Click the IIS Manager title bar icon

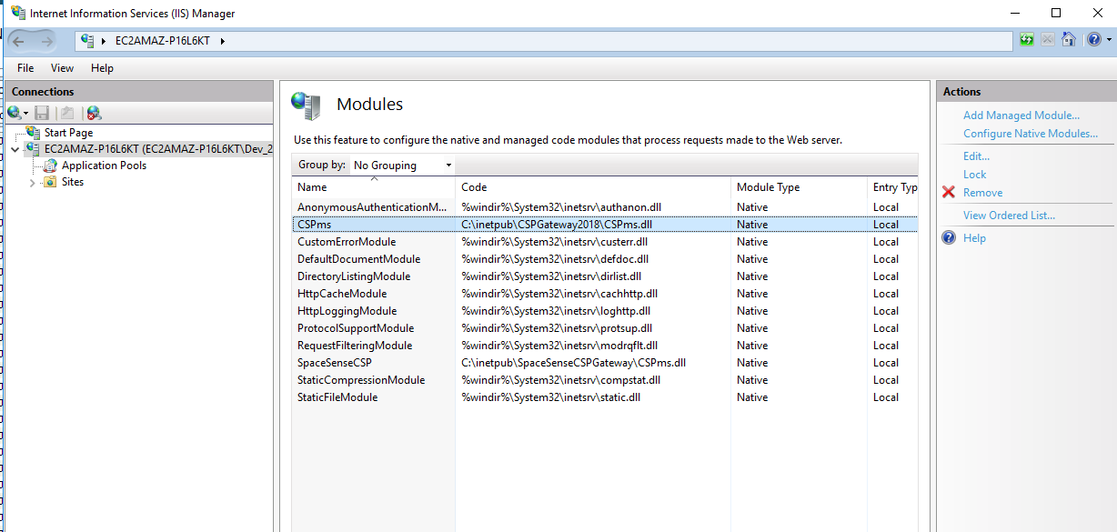click(x=17, y=13)
